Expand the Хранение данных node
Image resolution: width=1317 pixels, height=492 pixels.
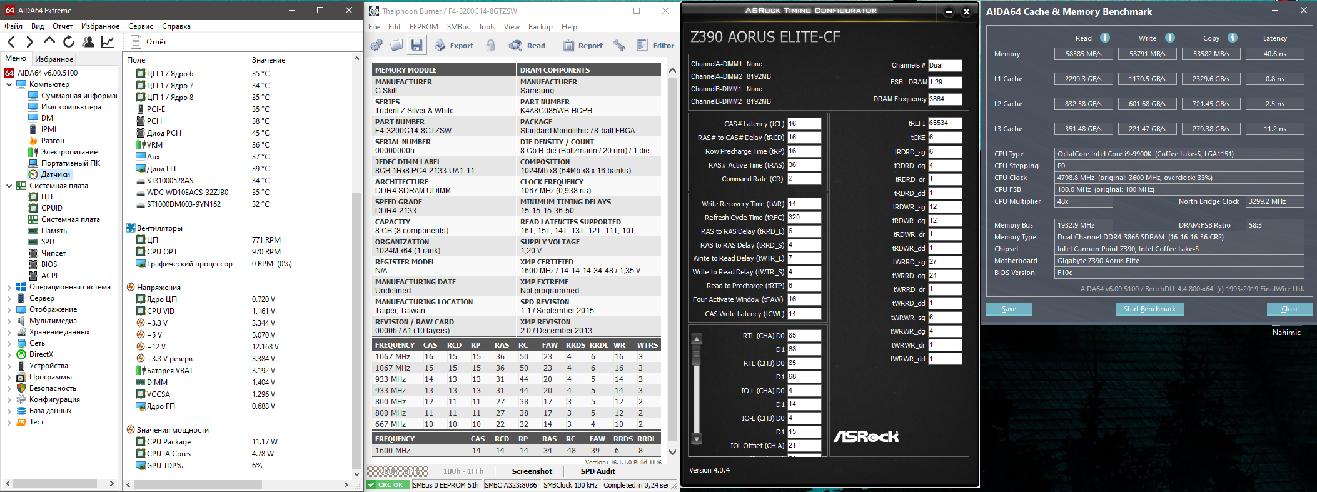9,333
